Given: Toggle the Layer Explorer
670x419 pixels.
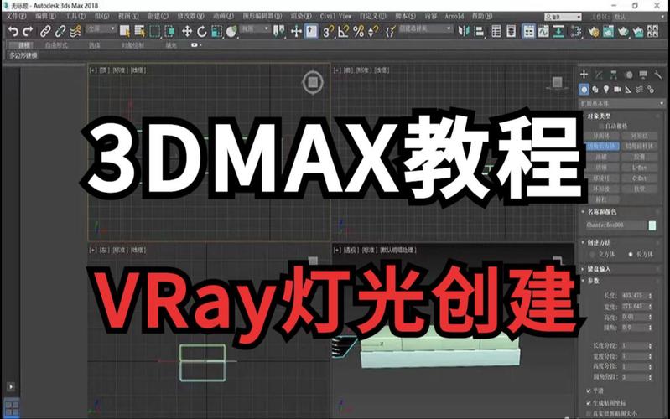Looking at the screenshot, I should pyautogui.click(x=511, y=31).
